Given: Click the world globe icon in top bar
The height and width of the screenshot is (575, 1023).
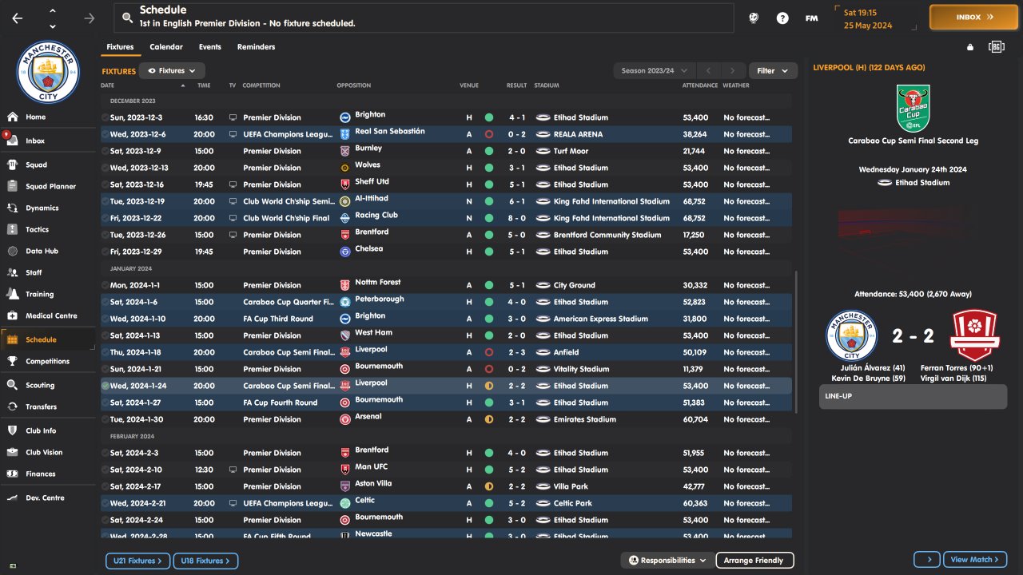Looking at the screenshot, I should pyautogui.click(x=754, y=18).
